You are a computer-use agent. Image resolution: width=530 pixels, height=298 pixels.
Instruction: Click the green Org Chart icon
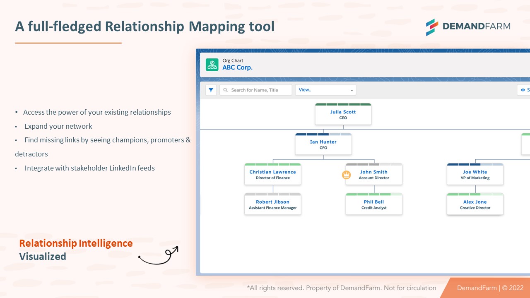(212, 65)
